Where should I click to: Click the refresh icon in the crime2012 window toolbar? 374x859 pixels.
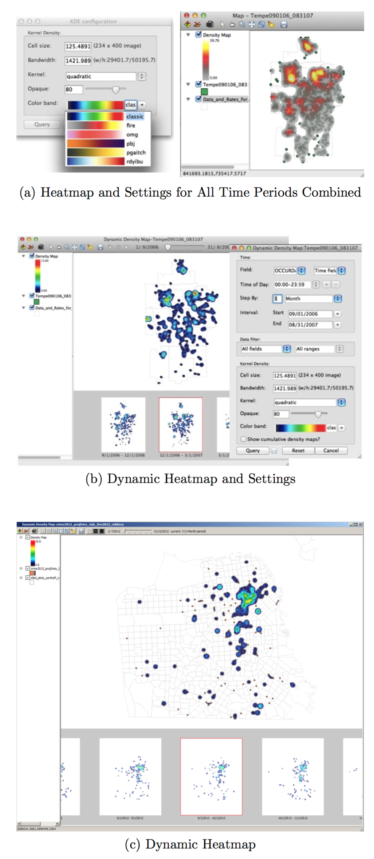coord(67,531)
